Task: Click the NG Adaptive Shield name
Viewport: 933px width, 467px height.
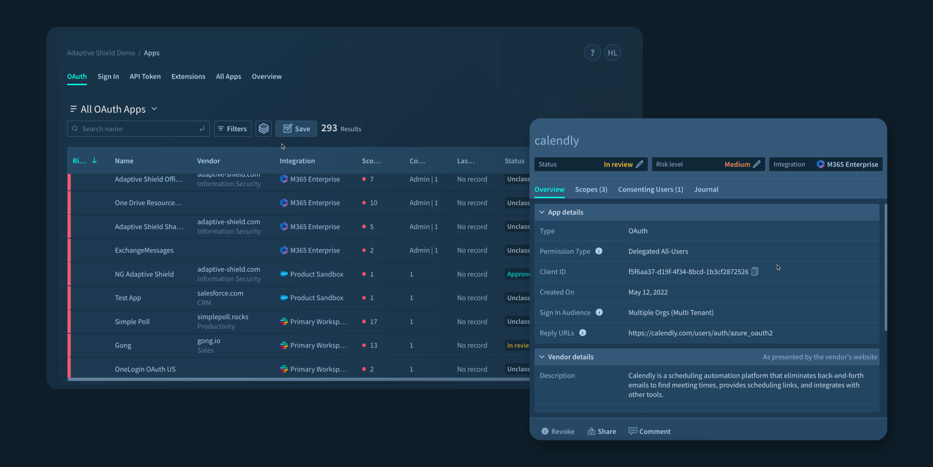Action: (144, 274)
